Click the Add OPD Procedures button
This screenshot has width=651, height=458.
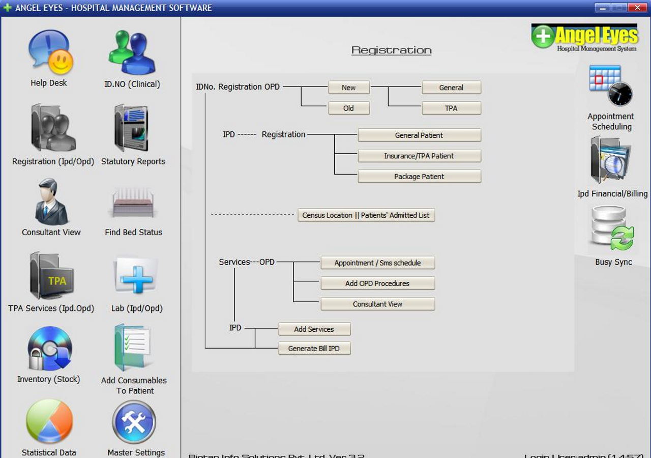(378, 283)
